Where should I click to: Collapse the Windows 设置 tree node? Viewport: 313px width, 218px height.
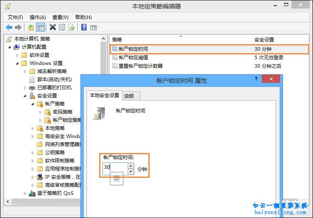pyautogui.click(x=17, y=63)
